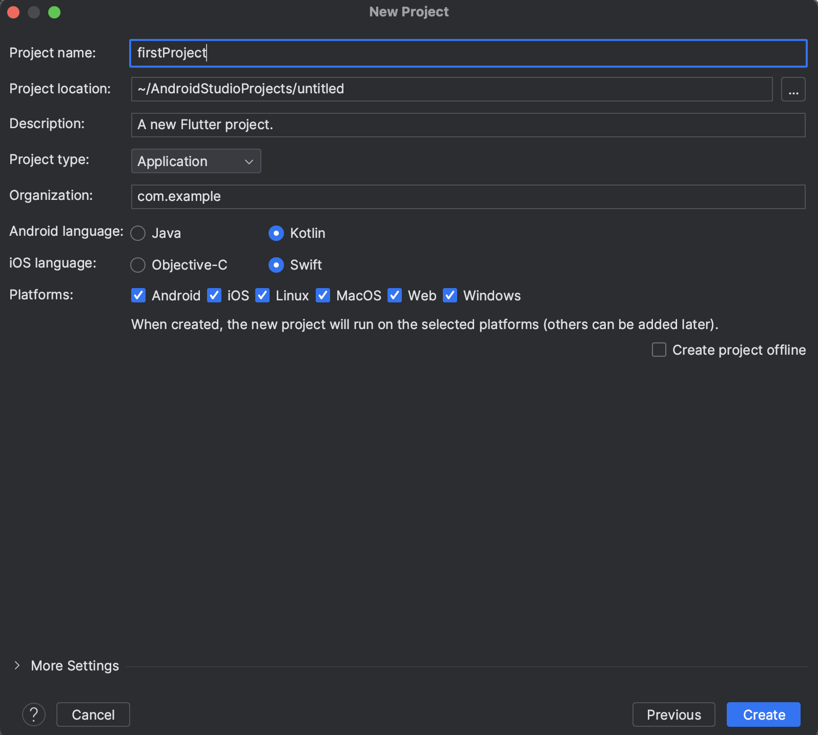Focus the Organization text field
Image resolution: width=818 pixels, height=735 pixels.
click(x=468, y=197)
